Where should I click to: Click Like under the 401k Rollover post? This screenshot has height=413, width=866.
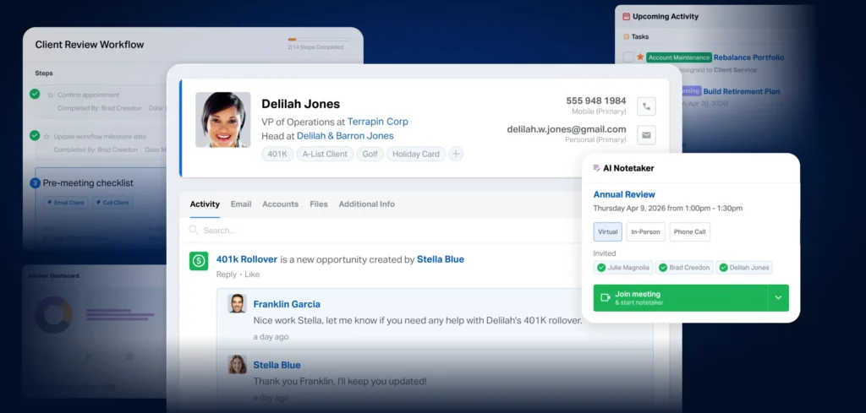tap(252, 274)
